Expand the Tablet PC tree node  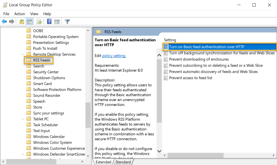[x=23, y=119]
